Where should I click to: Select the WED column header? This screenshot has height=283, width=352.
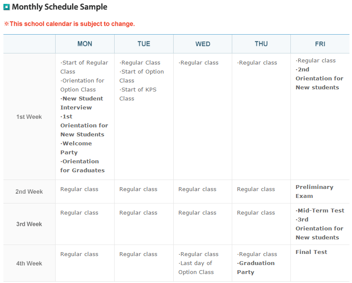203,44
